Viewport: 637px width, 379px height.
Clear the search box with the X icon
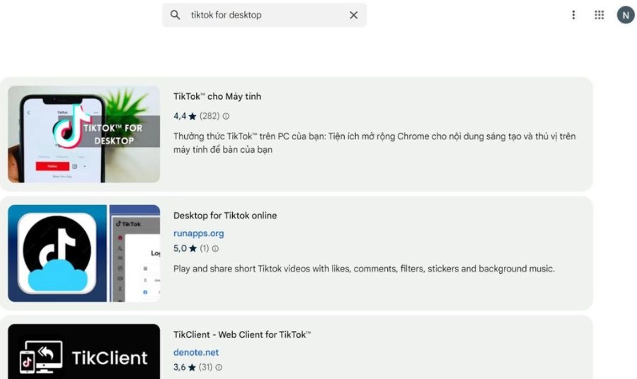(353, 15)
